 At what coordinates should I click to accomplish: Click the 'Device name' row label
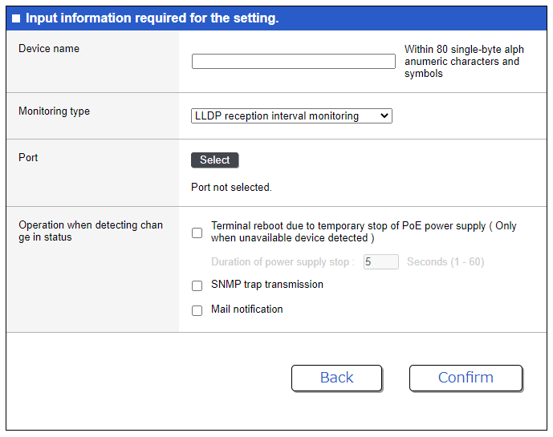click(x=49, y=49)
